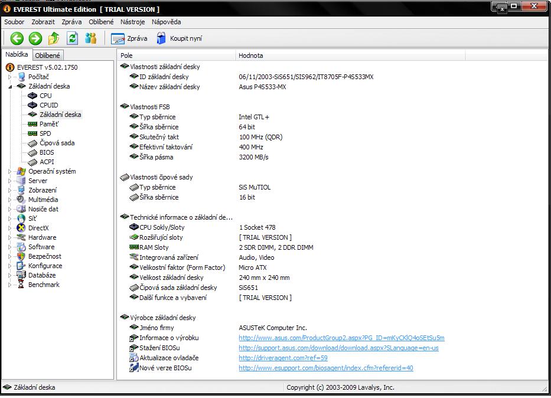Viewport: 551px width, 398px height.
Task: Open the support.asus.com BIOS download link
Action: coord(338,348)
